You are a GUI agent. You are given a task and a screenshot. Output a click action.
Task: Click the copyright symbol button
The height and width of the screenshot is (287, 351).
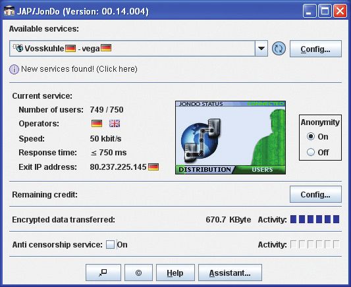tap(138, 273)
